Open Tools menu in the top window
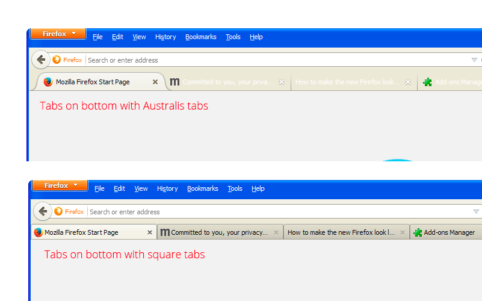This screenshot has height=301, width=482. (x=233, y=37)
